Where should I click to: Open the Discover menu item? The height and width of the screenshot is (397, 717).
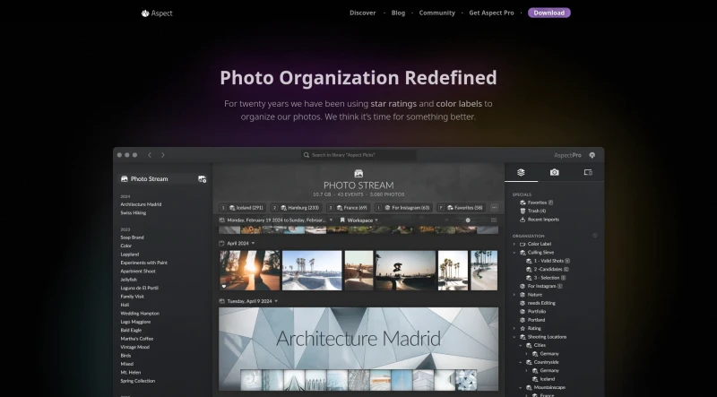pos(362,13)
